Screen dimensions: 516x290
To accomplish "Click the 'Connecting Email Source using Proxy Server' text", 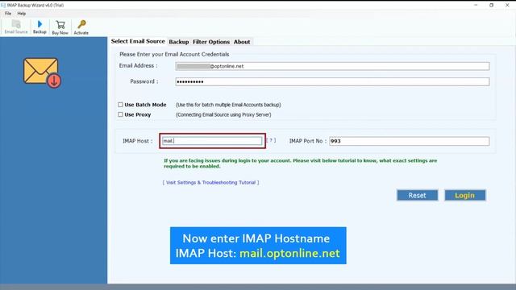I will tap(223, 114).
